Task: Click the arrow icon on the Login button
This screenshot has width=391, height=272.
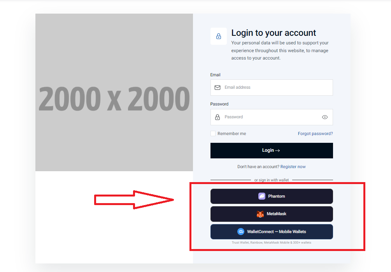Action: coord(277,151)
